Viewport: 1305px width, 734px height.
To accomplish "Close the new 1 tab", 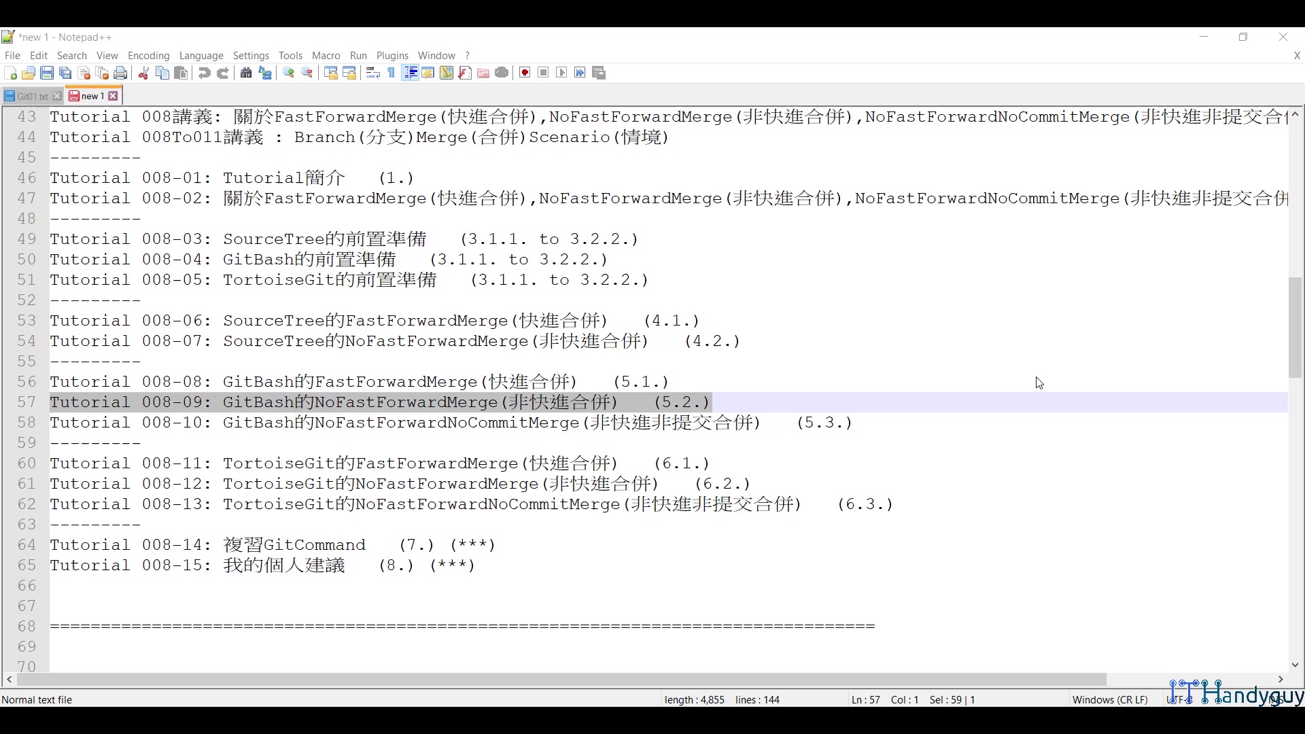I will [113, 96].
